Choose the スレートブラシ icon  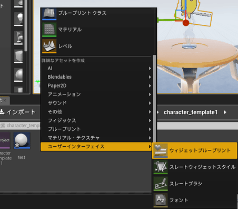click(161, 184)
